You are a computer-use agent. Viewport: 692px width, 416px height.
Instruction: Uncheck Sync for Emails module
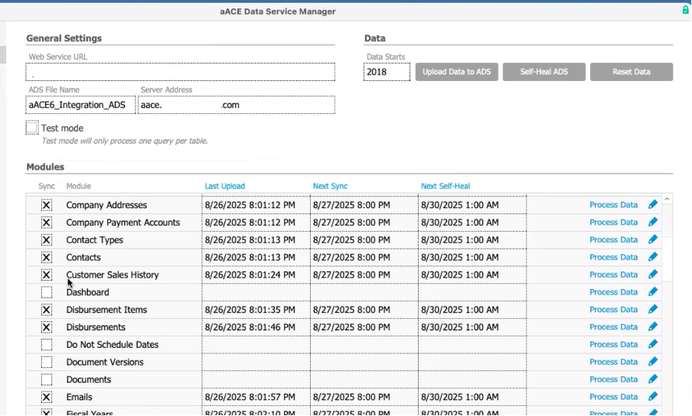(x=47, y=397)
